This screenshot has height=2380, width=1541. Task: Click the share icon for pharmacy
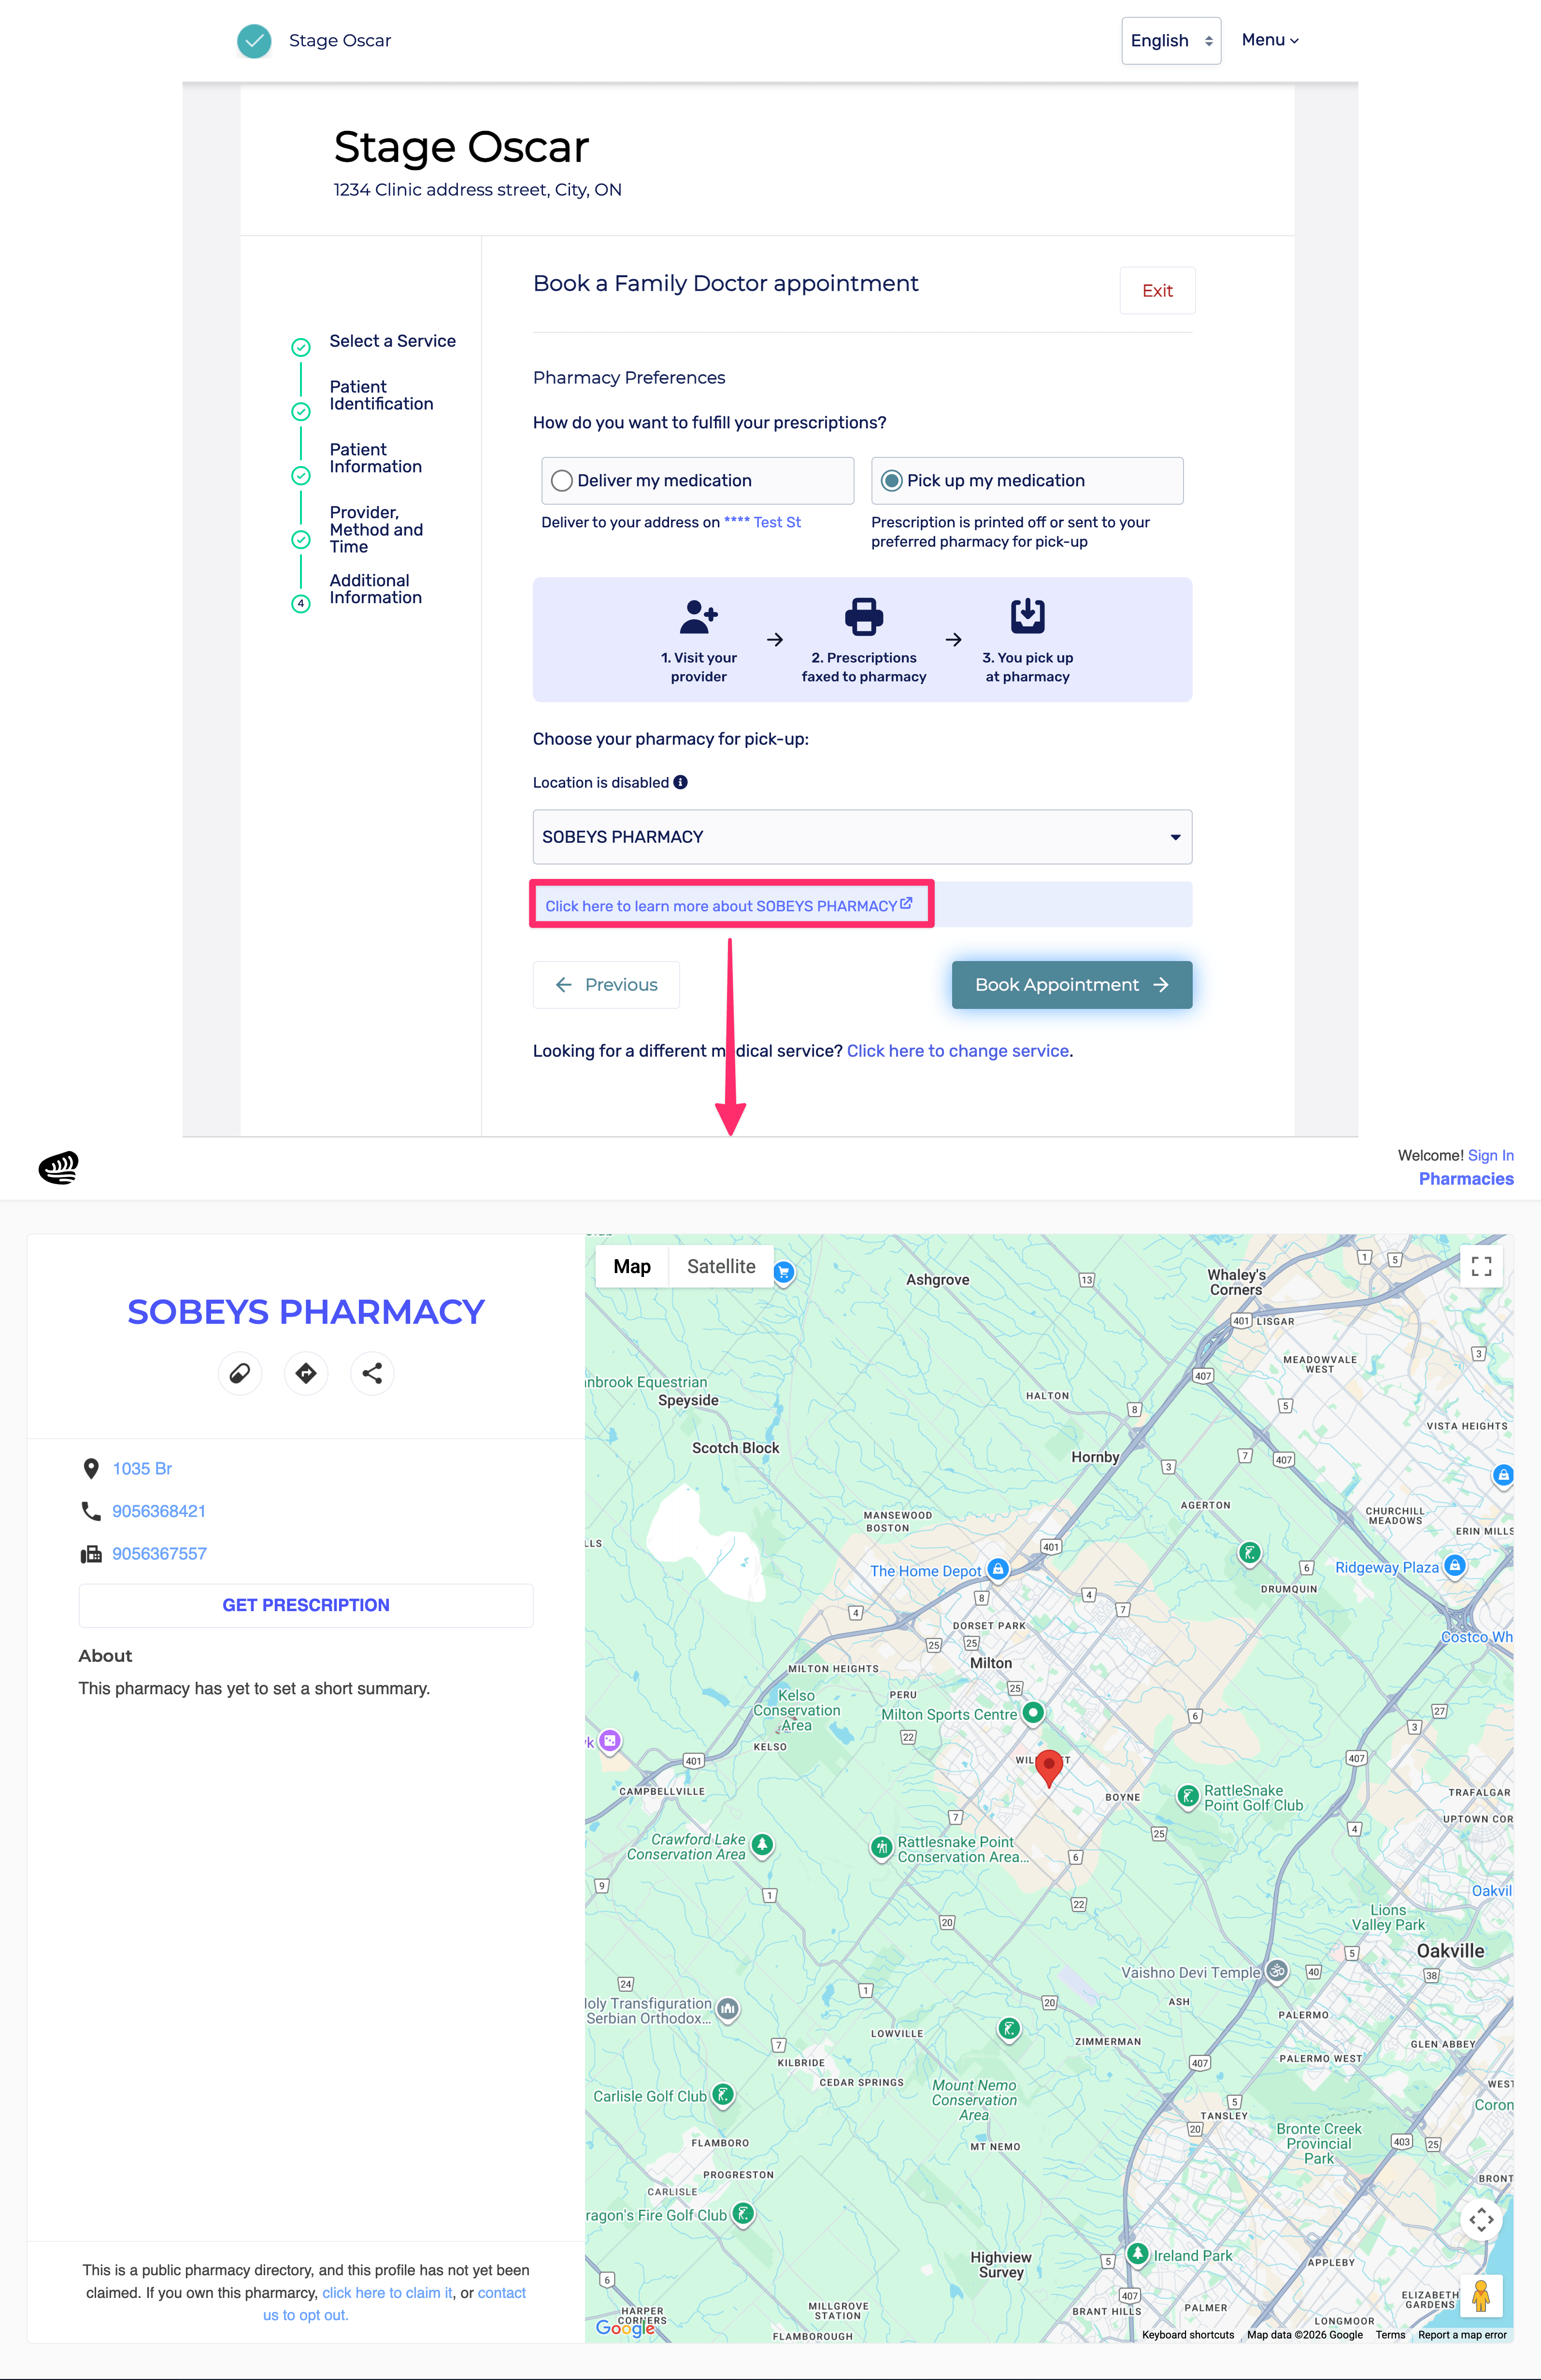(x=372, y=1373)
